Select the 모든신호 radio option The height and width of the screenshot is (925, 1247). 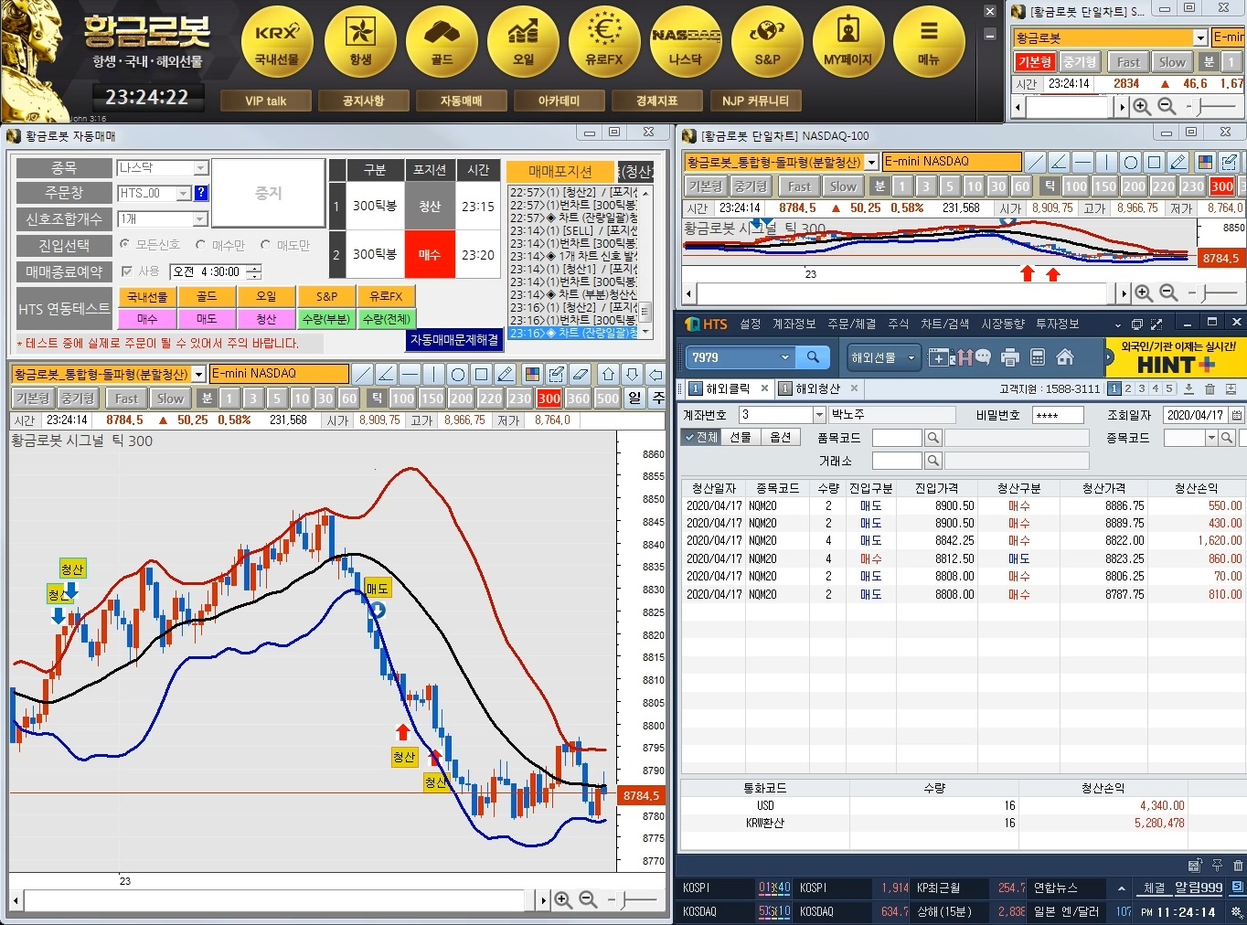click(125, 245)
